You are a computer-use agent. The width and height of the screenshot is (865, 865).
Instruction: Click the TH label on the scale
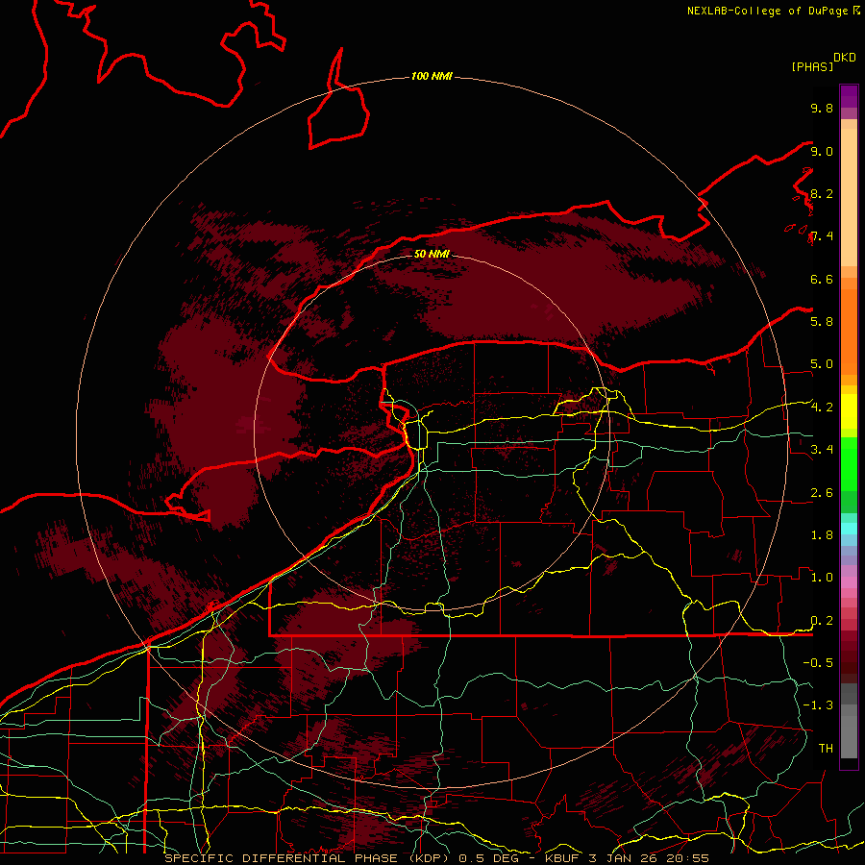(826, 749)
